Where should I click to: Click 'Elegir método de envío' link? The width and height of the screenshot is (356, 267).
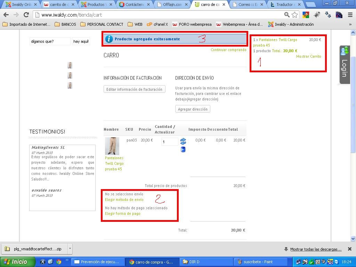coord(124,200)
